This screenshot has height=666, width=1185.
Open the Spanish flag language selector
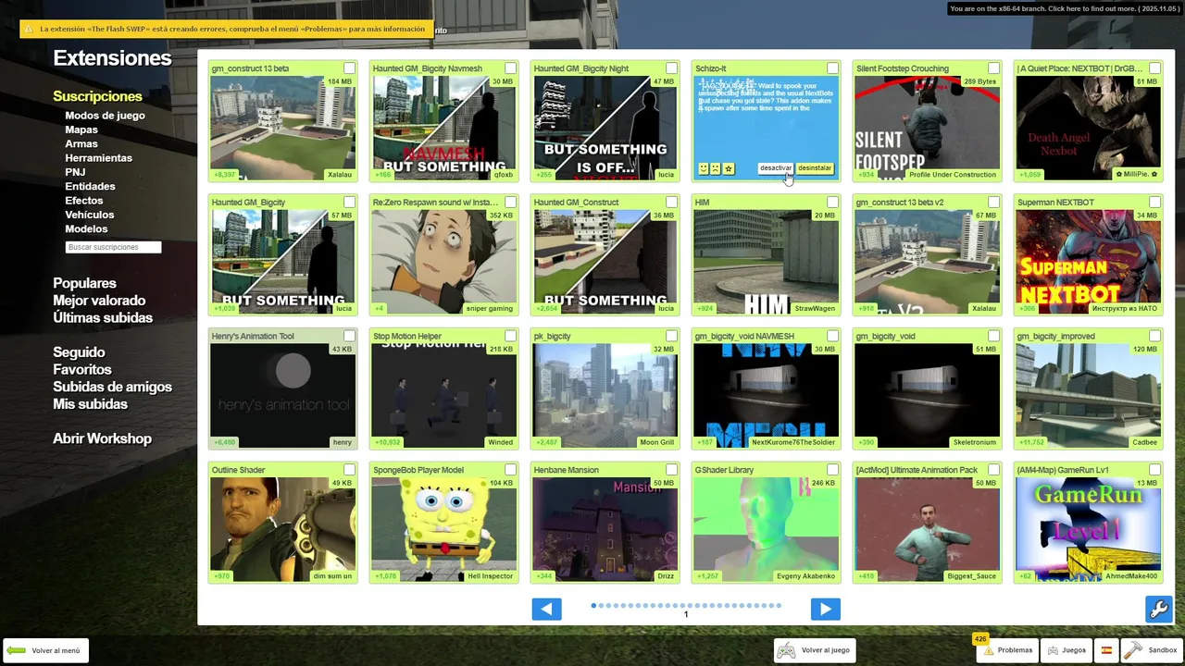(x=1105, y=650)
